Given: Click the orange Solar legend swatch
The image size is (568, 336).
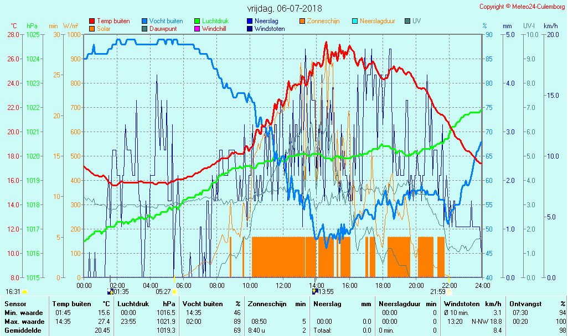Looking at the screenshot, I should (x=92, y=28).
